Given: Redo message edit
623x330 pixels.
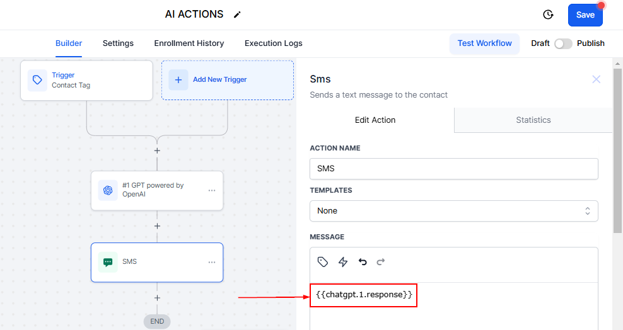Looking at the screenshot, I should coord(381,262).
